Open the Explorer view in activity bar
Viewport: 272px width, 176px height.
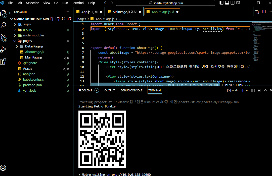3,14
